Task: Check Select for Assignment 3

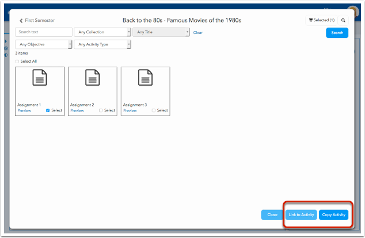Action: tap(154, 110)
